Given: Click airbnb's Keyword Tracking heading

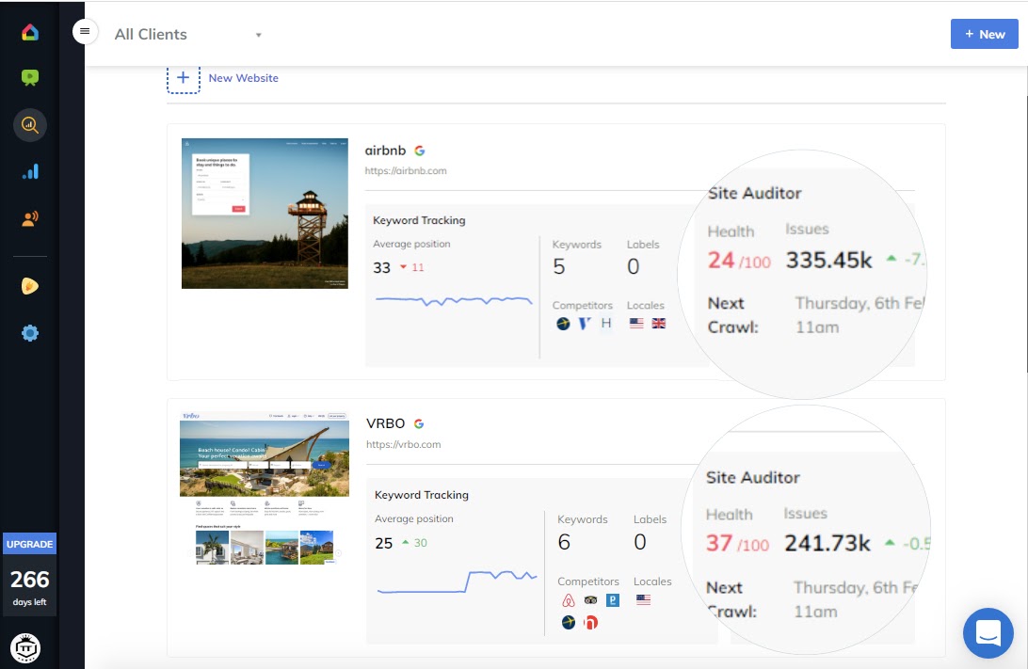Looking at the screenshot, I should coord(419,220).
